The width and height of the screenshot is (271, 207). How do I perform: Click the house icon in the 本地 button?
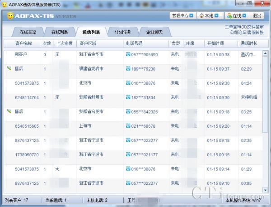(202, 16)
